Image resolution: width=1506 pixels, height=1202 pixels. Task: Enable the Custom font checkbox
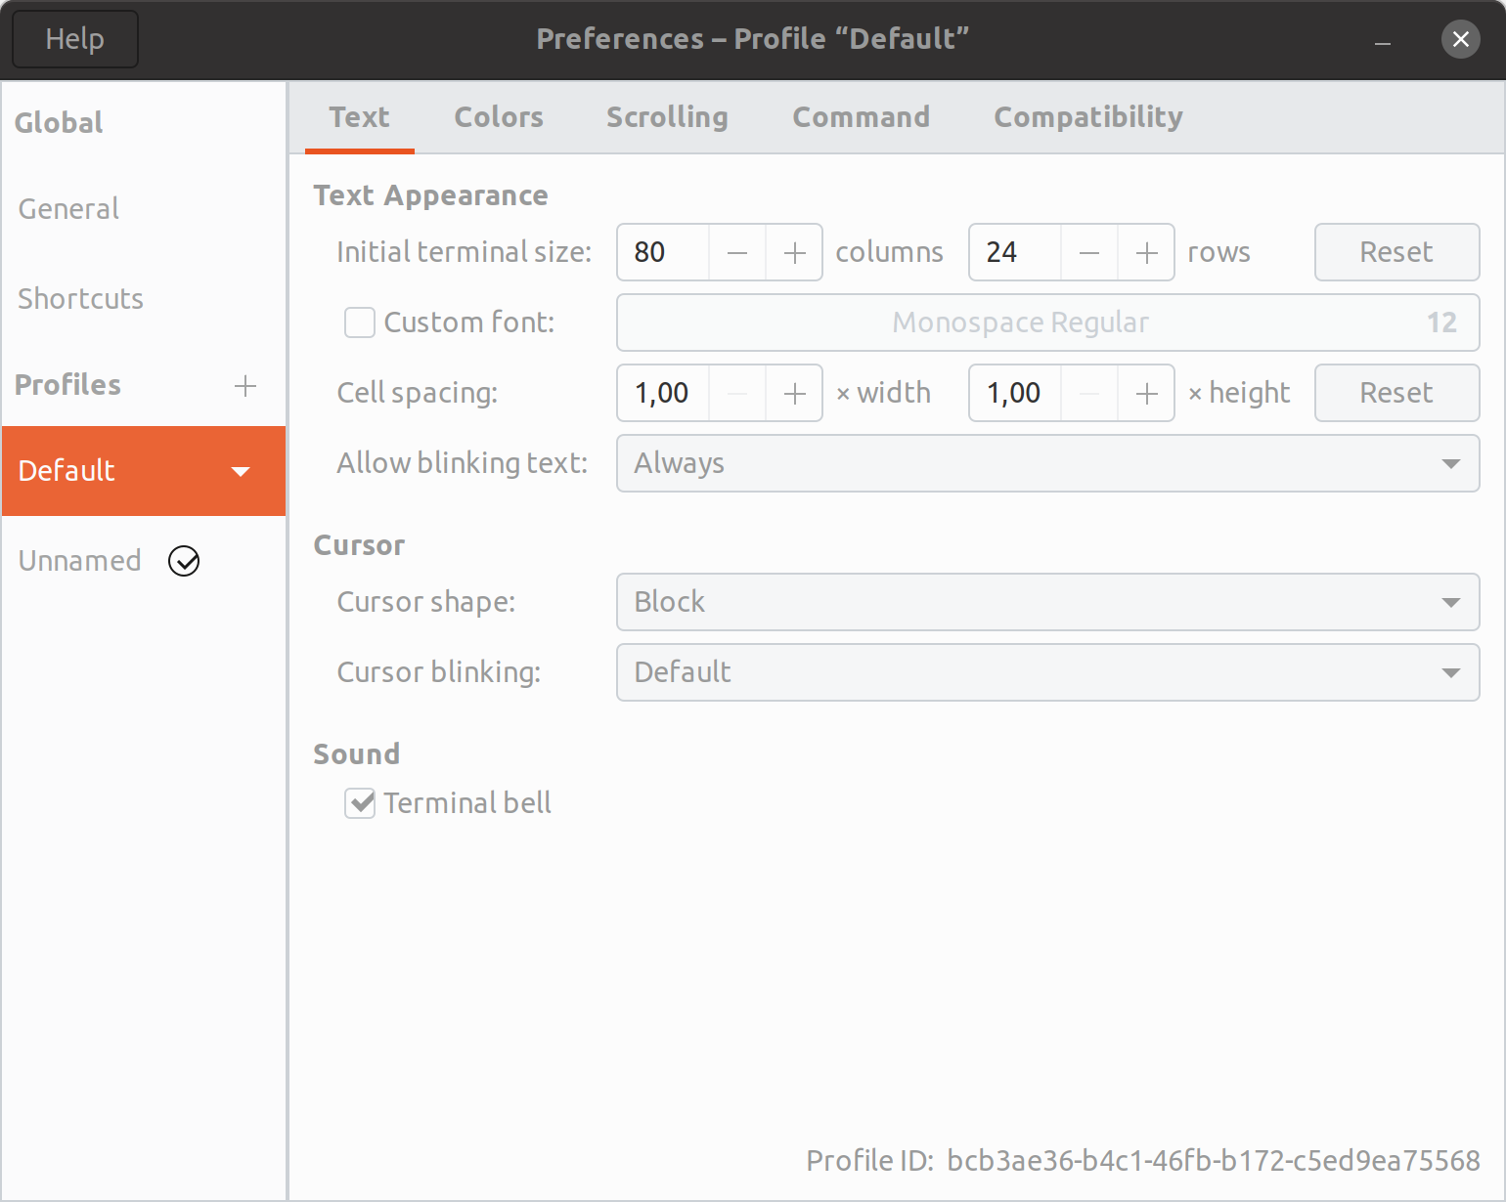360,322
